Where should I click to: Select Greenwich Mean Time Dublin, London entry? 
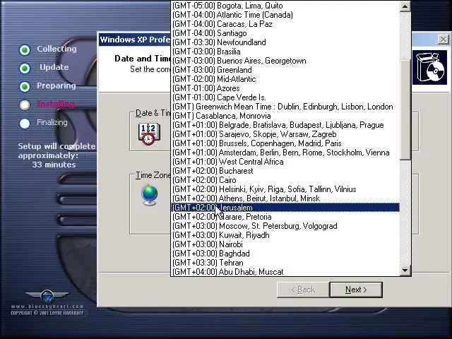pyautogui.click(x=285, y=107)
